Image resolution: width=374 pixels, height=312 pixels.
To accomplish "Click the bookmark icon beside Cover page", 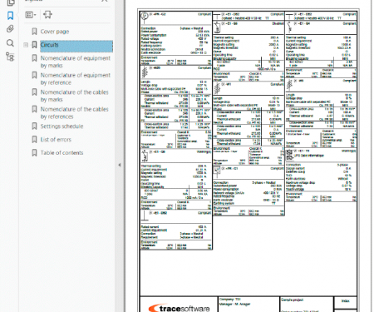I will [34, 32].
